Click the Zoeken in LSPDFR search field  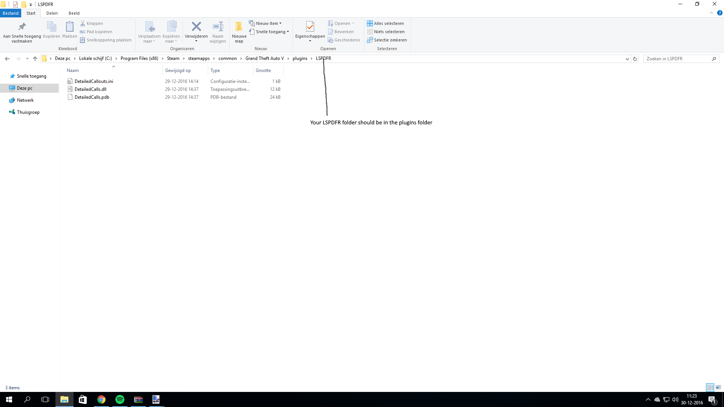[677, 59]
